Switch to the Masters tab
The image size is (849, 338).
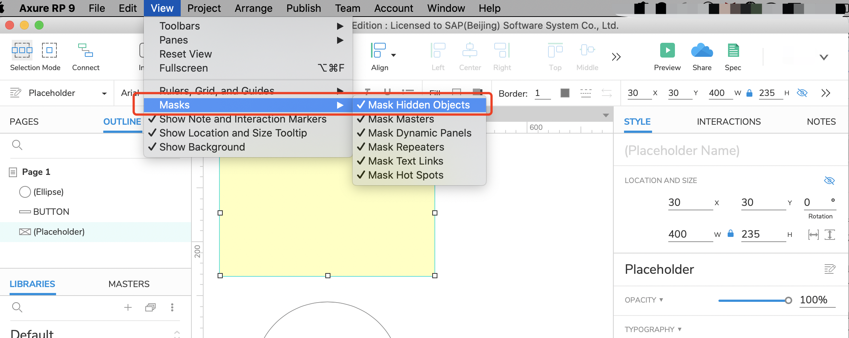[x=129, y=284]
